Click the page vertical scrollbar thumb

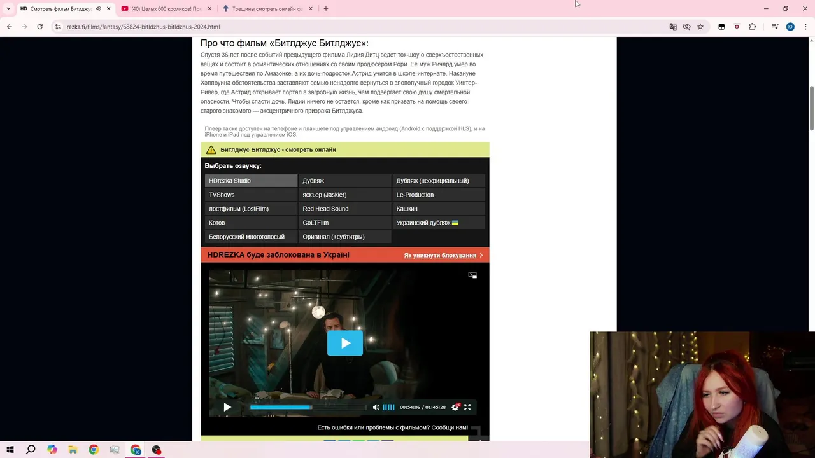pos(812,108)
